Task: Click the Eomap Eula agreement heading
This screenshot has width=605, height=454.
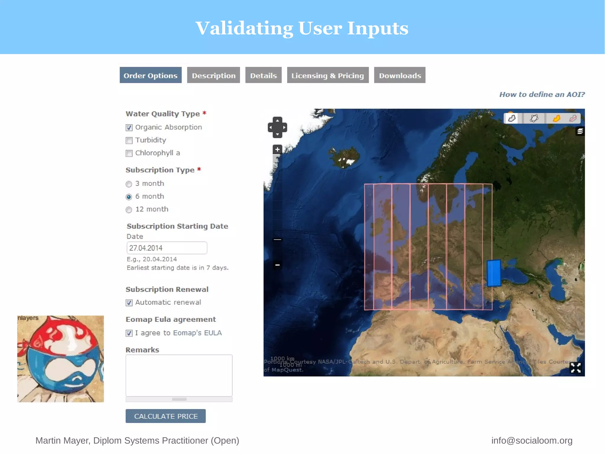Action: (x=171, y=319)
